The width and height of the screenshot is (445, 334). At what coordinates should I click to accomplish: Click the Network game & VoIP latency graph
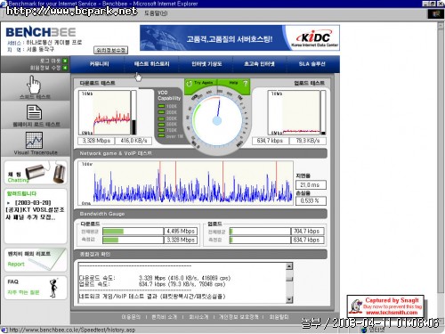click(x=185, y=183)
